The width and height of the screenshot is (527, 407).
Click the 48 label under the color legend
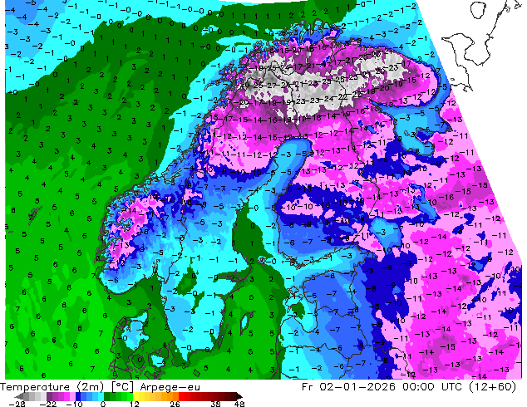(239, 404)
